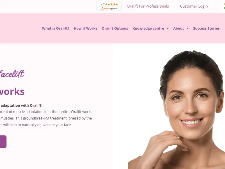Expand the About menu chevron
This screenshot has height=169, width=225.
[188, 28]
